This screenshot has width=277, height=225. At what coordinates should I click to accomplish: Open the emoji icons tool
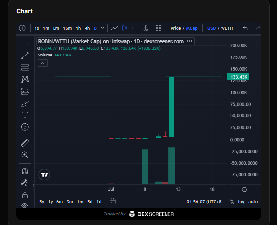point(25,127)
